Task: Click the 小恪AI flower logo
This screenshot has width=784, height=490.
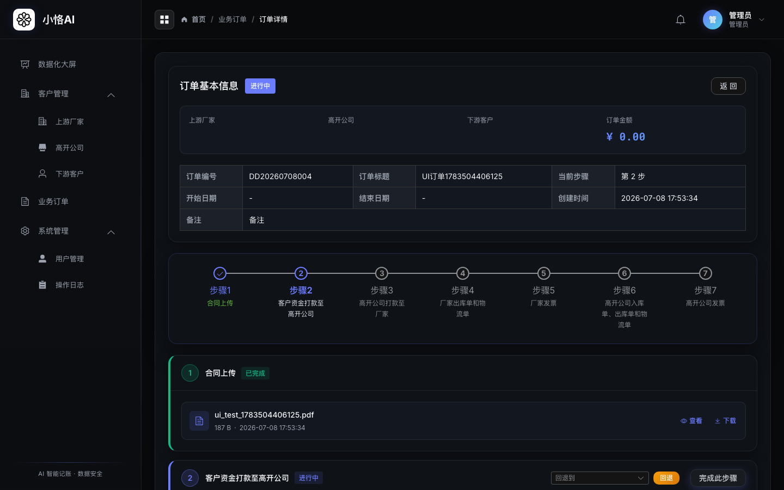Action: pyautogui.click(x=24, y=20)
